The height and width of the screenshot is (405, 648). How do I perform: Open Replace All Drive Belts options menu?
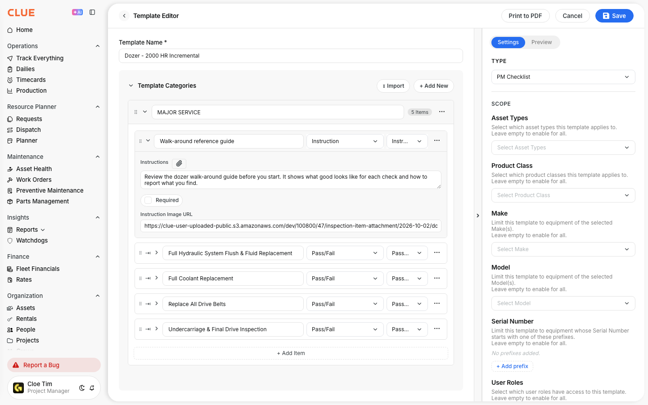coord(437,304)
